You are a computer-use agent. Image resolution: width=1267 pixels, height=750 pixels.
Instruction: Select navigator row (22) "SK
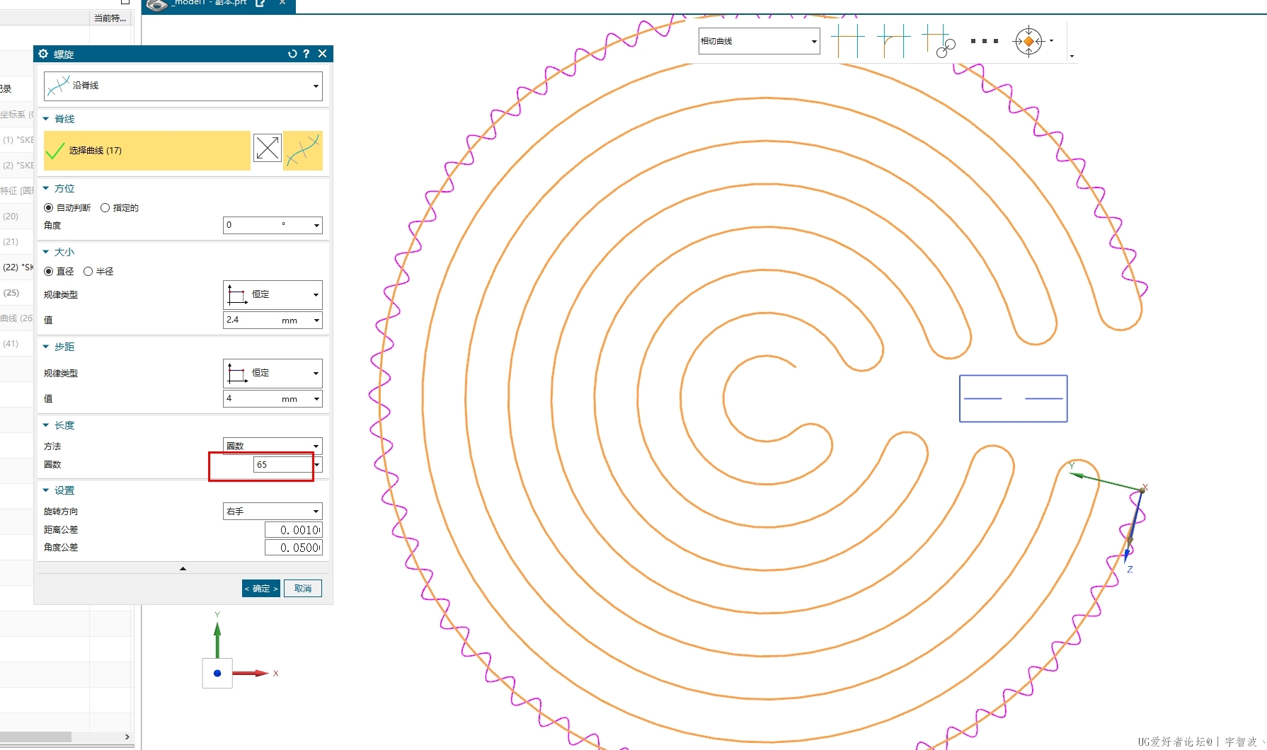tap(17, 267)
